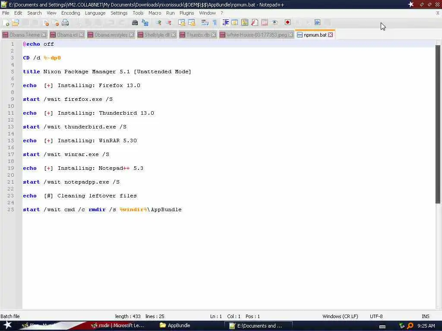The width and height of the screenshot is (442, 331).
Task: Open the Language menu
Action: [x=95, y=13]
